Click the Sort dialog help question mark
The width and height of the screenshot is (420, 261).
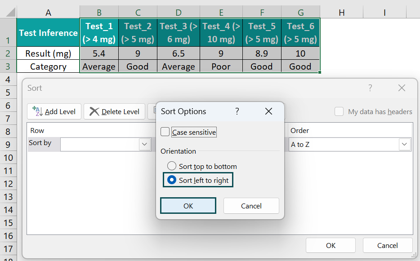[x=370, y=88]
